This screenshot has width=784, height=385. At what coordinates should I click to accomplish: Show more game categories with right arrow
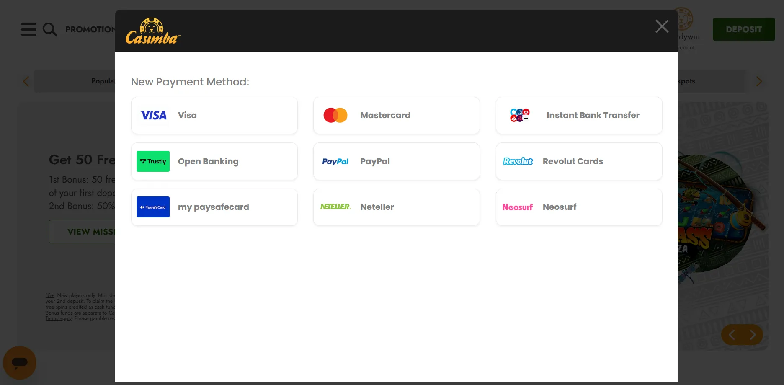759,81
